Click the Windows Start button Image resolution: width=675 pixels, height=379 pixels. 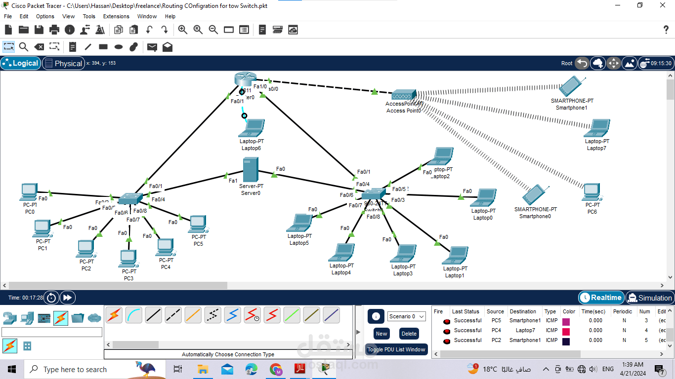tap(12, 369)
